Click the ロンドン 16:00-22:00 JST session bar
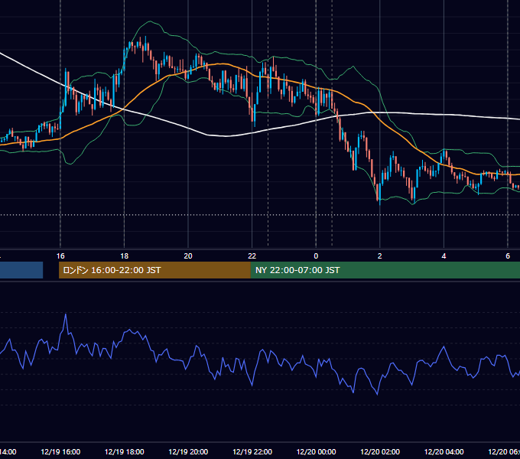This screenshot has width=520, height=459. [154, 270]
